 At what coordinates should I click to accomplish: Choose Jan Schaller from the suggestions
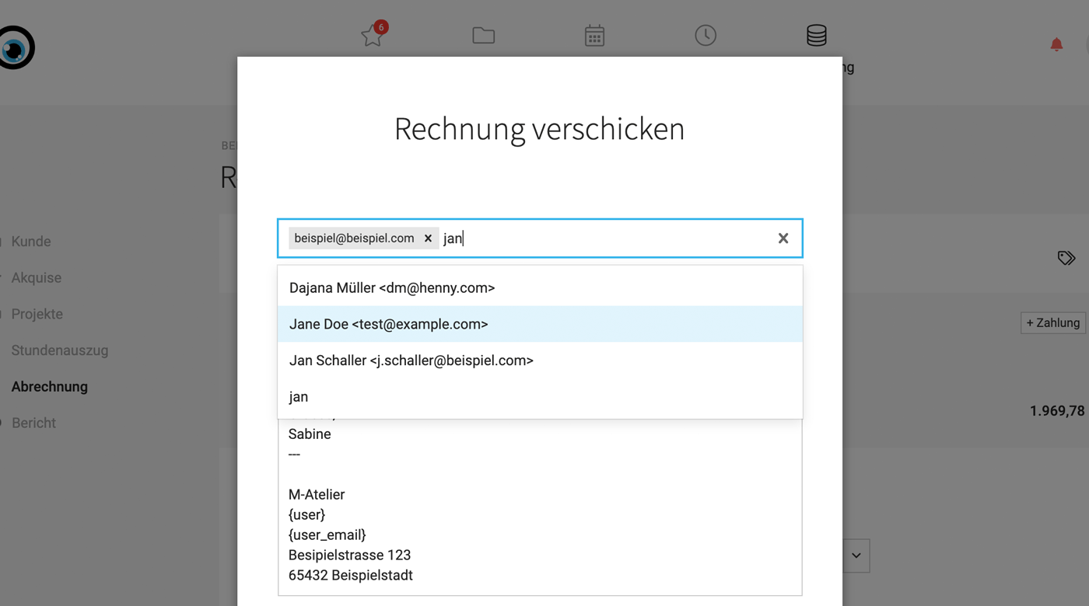[x=540, y=360]
